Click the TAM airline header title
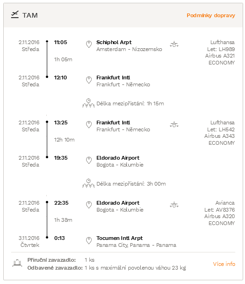 (x=30, y=15)
